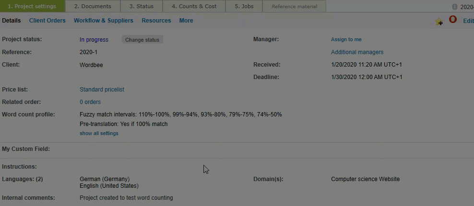Click the Edit link

468,21
